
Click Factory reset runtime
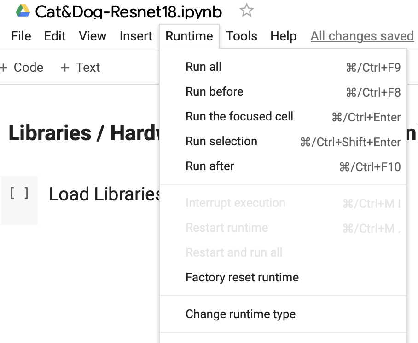point(242,278)
